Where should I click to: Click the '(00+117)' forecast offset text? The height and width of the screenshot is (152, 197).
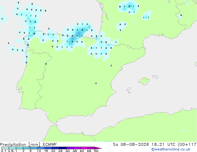[x=187, y=145]
